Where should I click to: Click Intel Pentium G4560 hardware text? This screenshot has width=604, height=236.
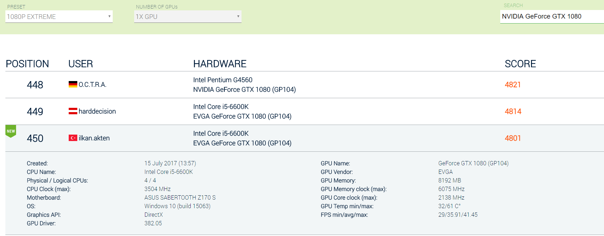pos(223,80)
